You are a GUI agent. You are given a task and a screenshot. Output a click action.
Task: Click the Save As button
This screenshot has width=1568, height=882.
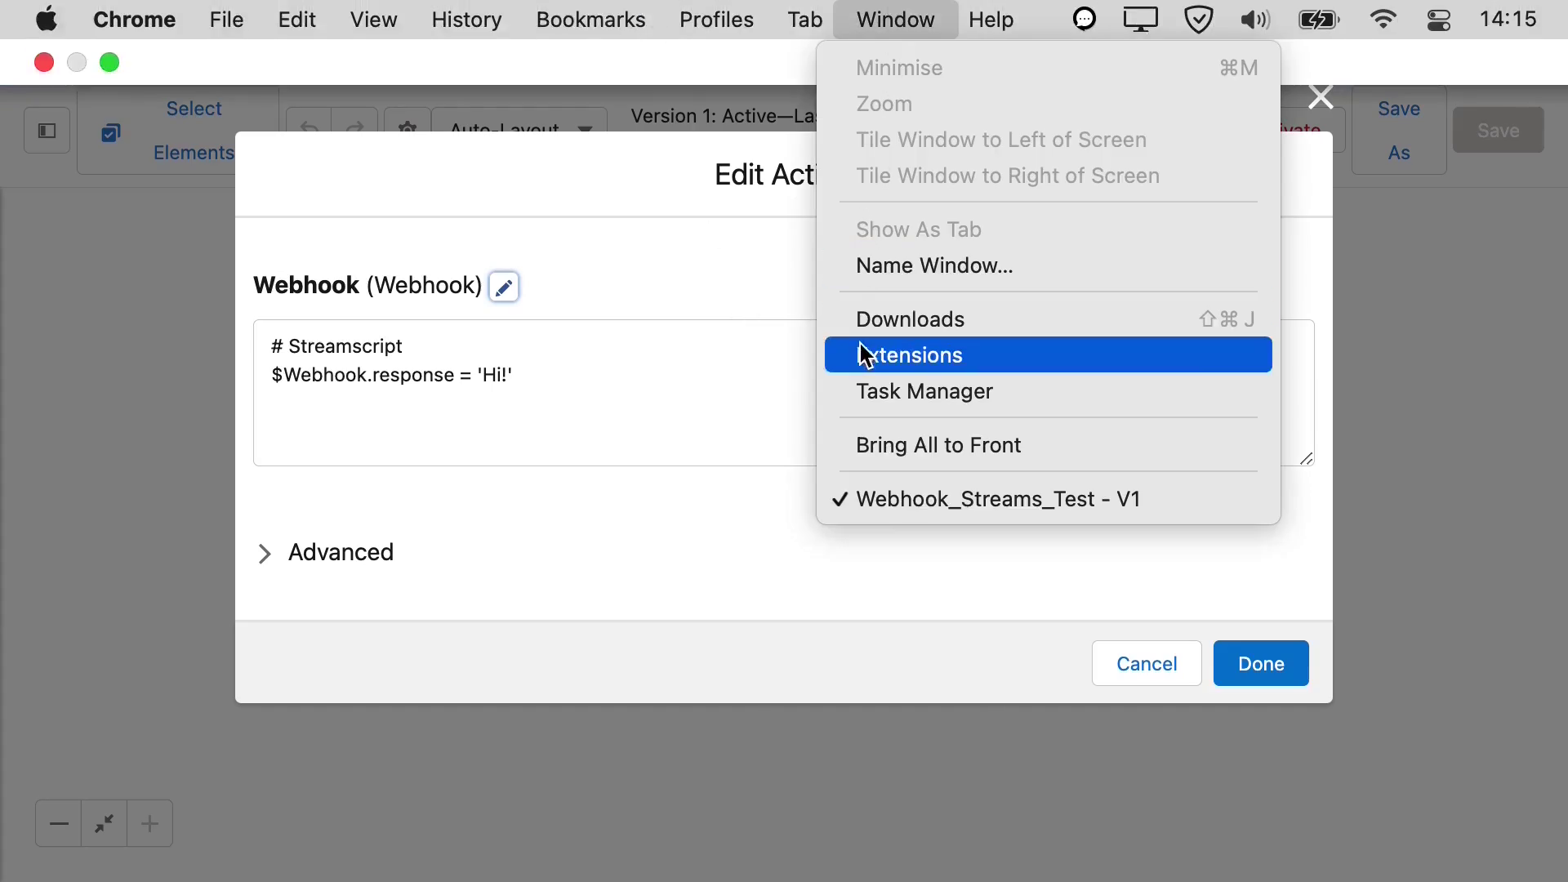[1399, 131]
